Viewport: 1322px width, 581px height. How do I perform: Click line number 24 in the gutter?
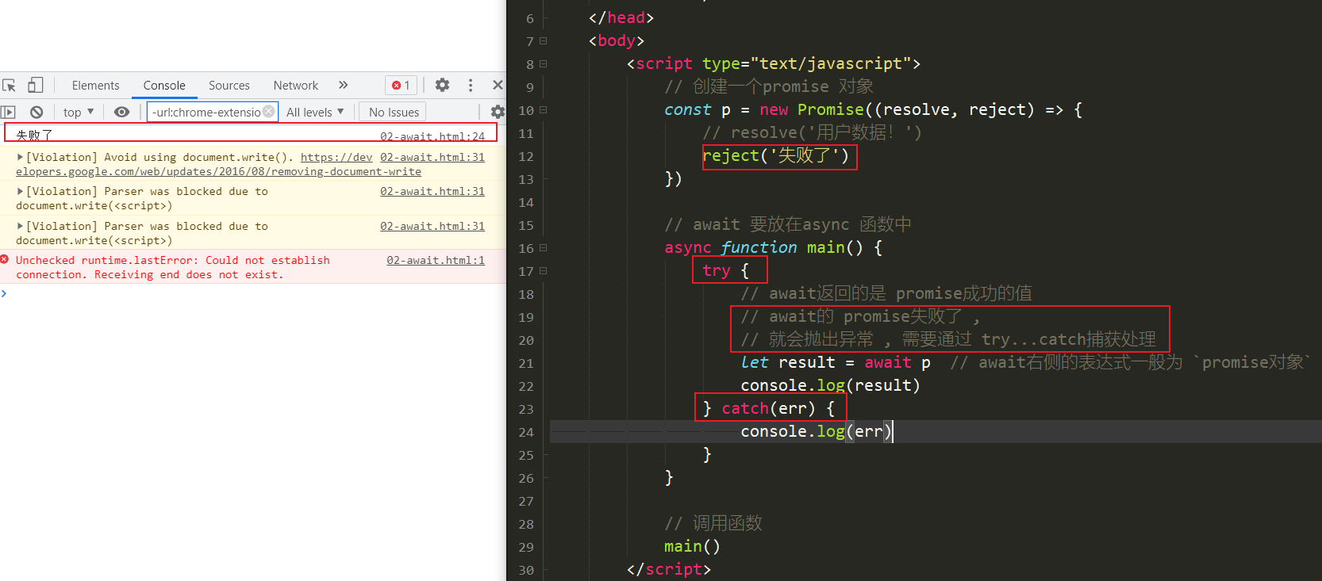526,432
